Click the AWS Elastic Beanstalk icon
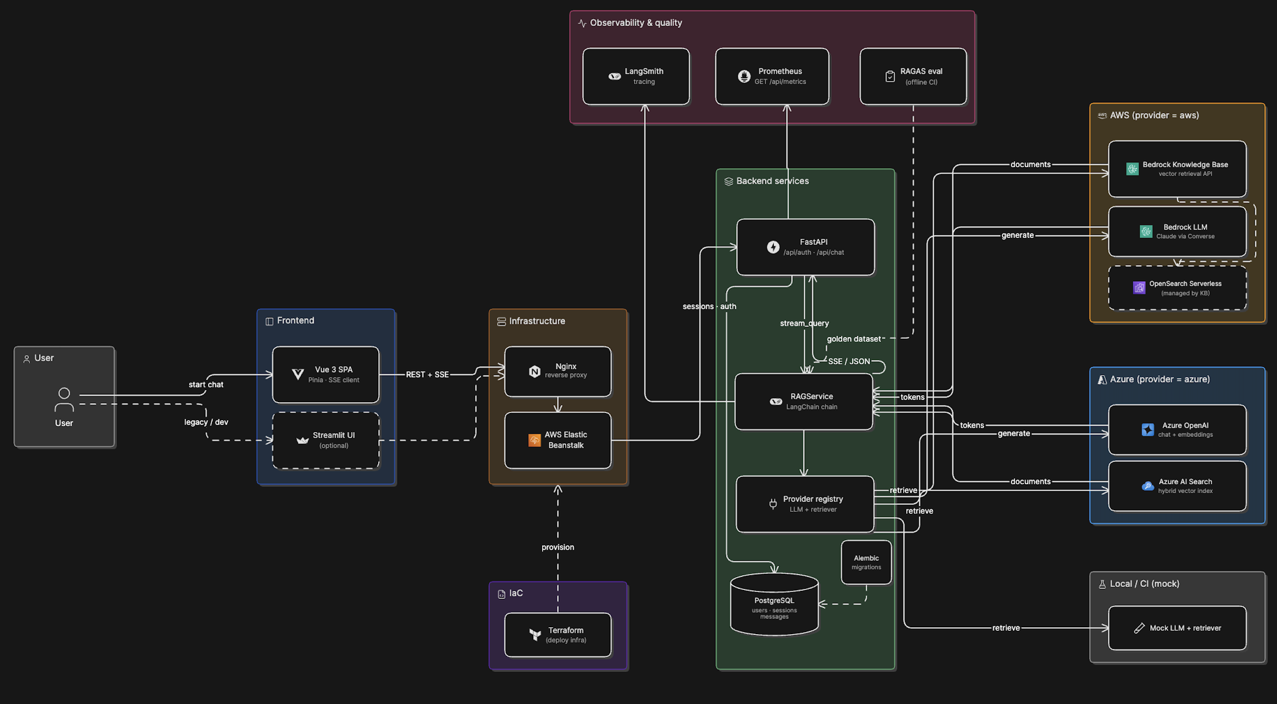 click(534, 440)
